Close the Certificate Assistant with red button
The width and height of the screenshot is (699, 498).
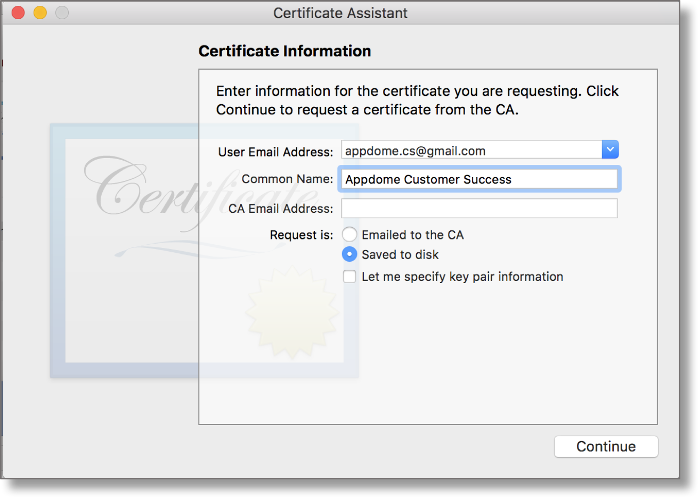pos(18,13)
